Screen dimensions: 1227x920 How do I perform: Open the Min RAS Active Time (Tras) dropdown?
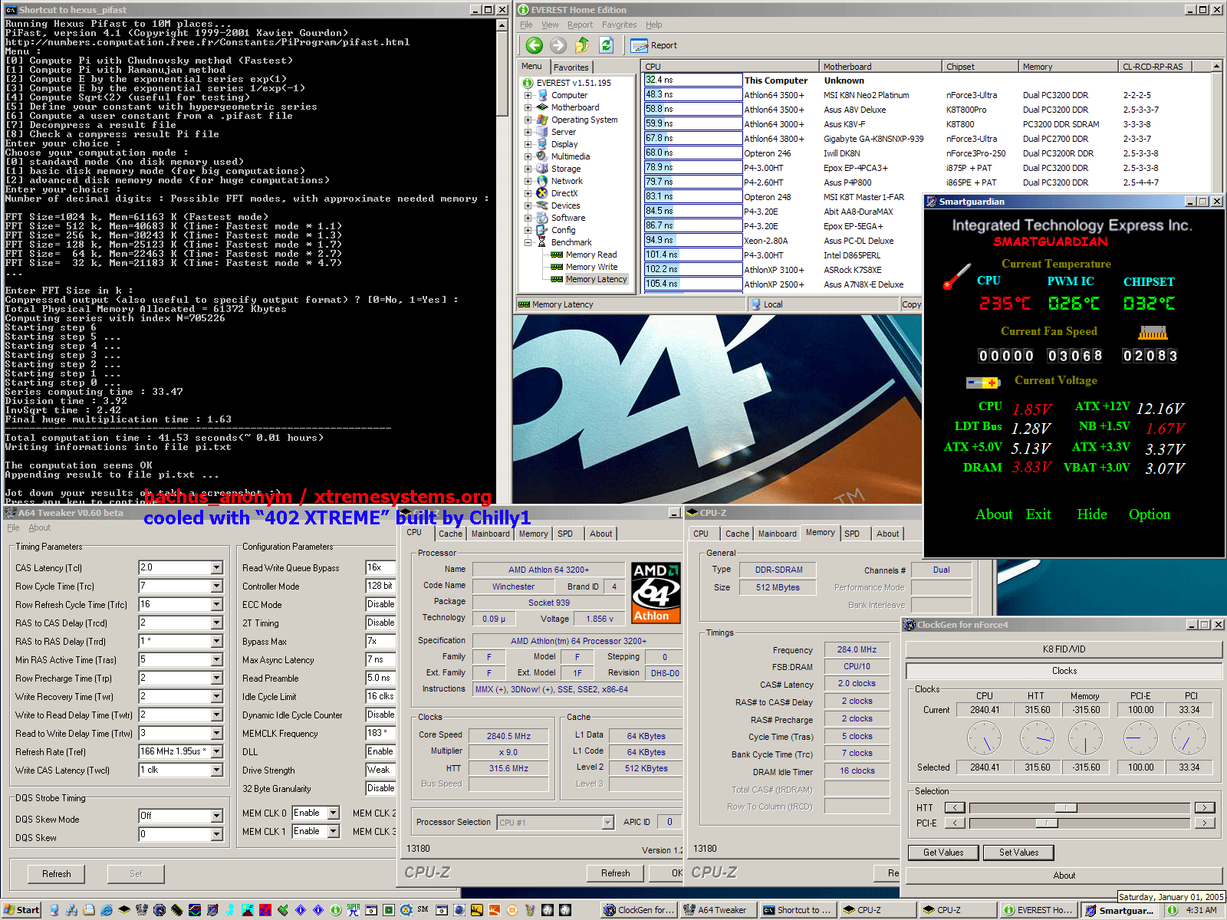pos(217,659)
